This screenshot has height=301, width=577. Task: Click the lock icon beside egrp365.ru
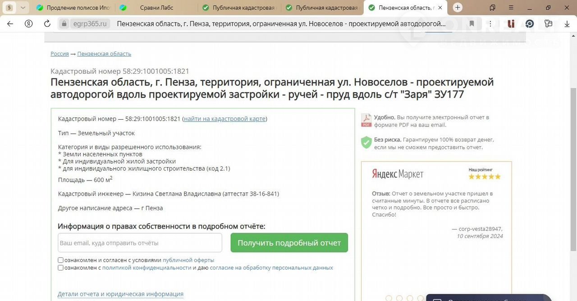64,24
